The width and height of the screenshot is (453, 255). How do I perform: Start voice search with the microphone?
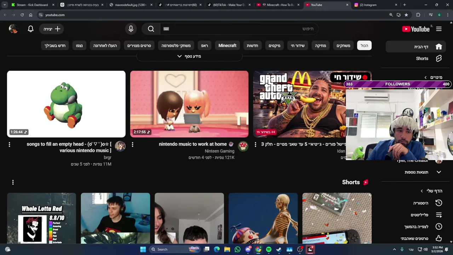pyautogui.click(x=131, y=29)
